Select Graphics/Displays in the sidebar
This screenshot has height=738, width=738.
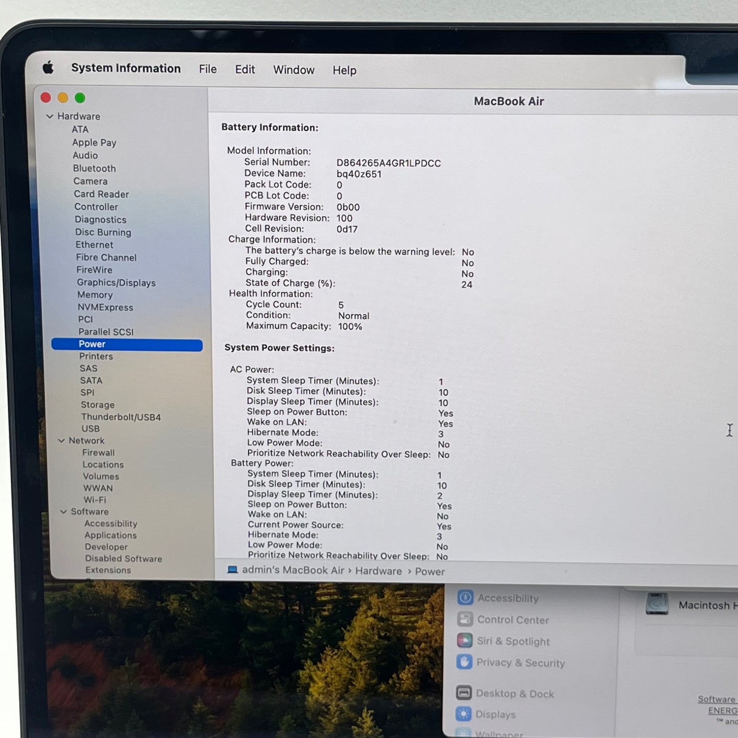click(116, 283)
